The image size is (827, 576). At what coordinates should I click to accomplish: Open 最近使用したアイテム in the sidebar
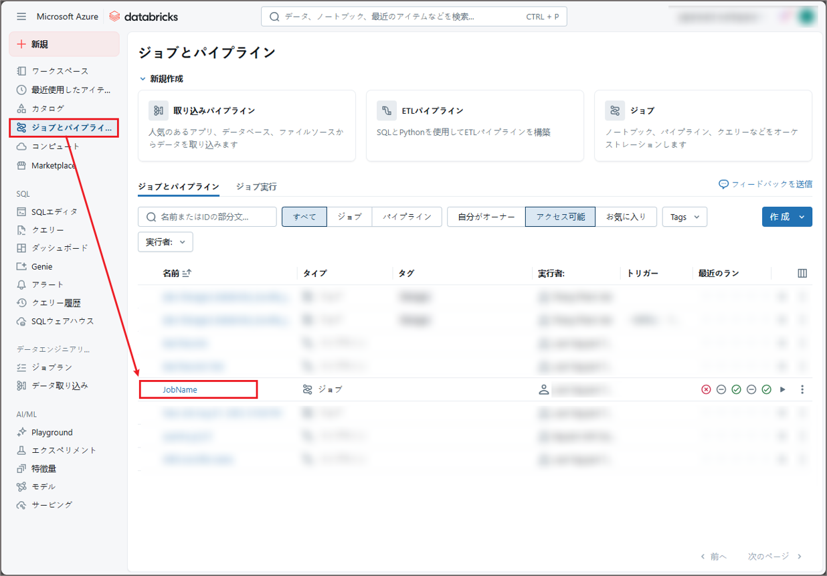click(x=64, y=90)
